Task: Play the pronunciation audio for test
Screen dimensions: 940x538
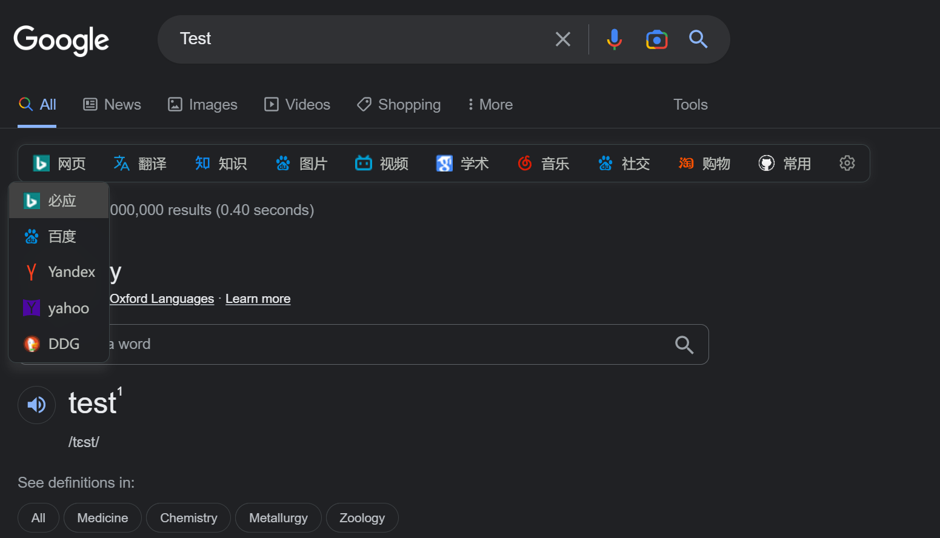Action: [36, 405]
